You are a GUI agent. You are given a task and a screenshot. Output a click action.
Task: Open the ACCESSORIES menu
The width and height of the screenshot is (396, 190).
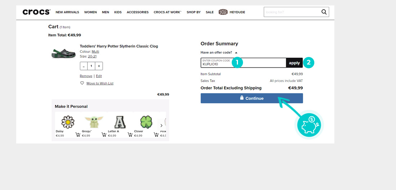[138, 12]
